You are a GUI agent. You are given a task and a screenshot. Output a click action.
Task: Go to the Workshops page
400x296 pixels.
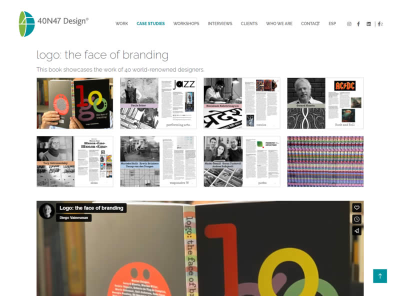(x=186, y=23)
